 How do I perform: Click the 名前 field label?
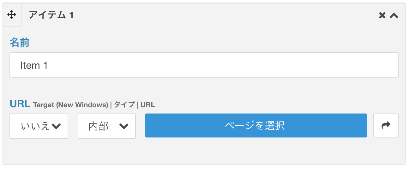pos(20,42)
